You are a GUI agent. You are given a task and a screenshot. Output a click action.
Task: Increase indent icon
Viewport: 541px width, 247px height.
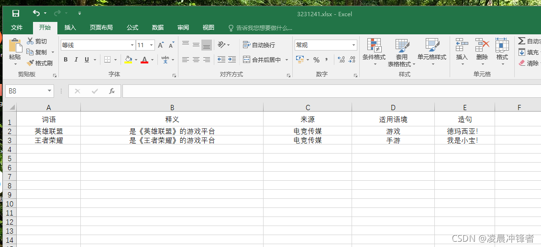click(x=232, y=60)
